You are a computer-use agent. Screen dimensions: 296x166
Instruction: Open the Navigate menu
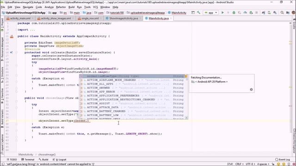click(28, 7)
